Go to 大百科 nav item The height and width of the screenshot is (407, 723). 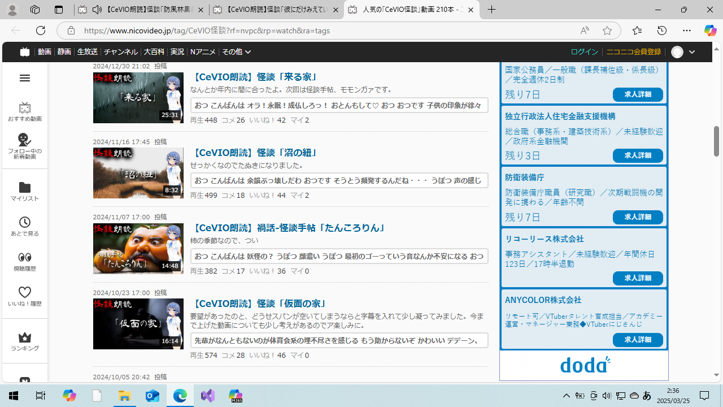pos(154,52)
